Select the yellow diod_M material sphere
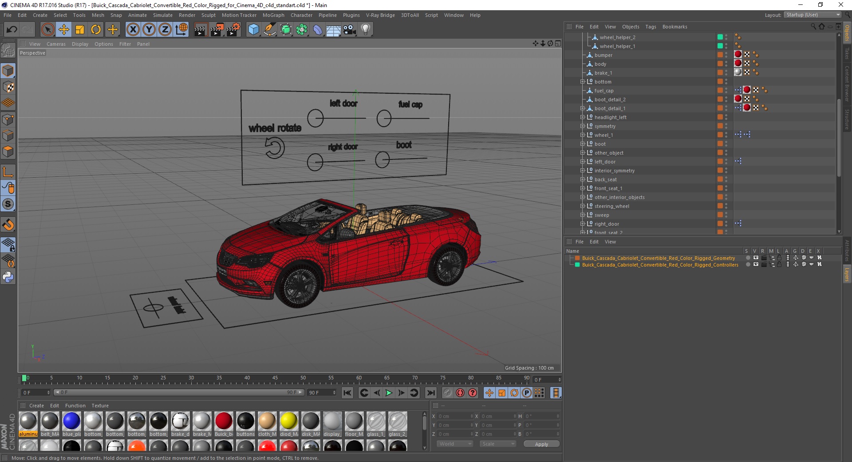 pos(289,421)
